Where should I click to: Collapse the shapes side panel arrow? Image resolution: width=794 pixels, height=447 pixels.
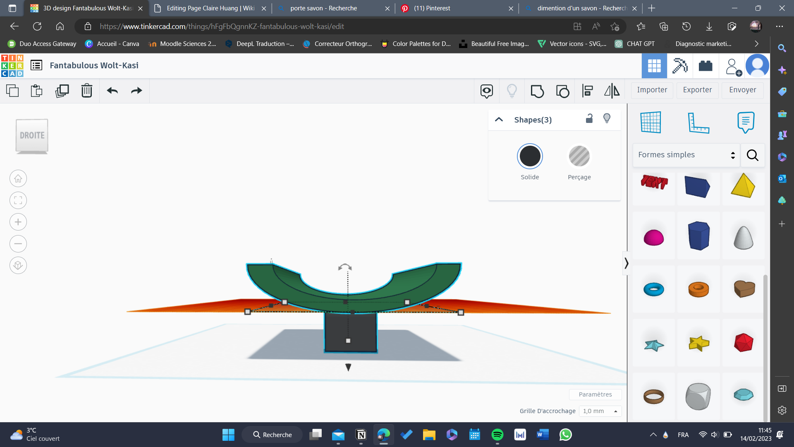pyautogui.click(x=626, y=263)
